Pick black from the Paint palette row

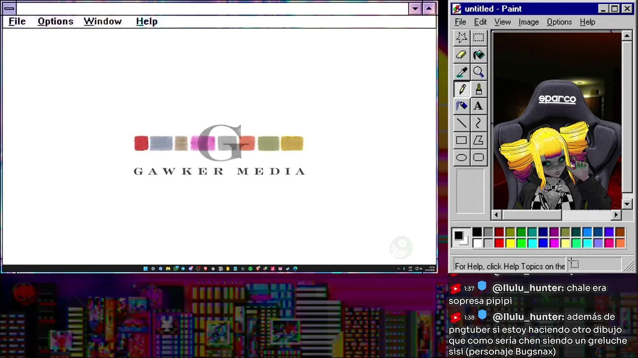pos(477,232)
